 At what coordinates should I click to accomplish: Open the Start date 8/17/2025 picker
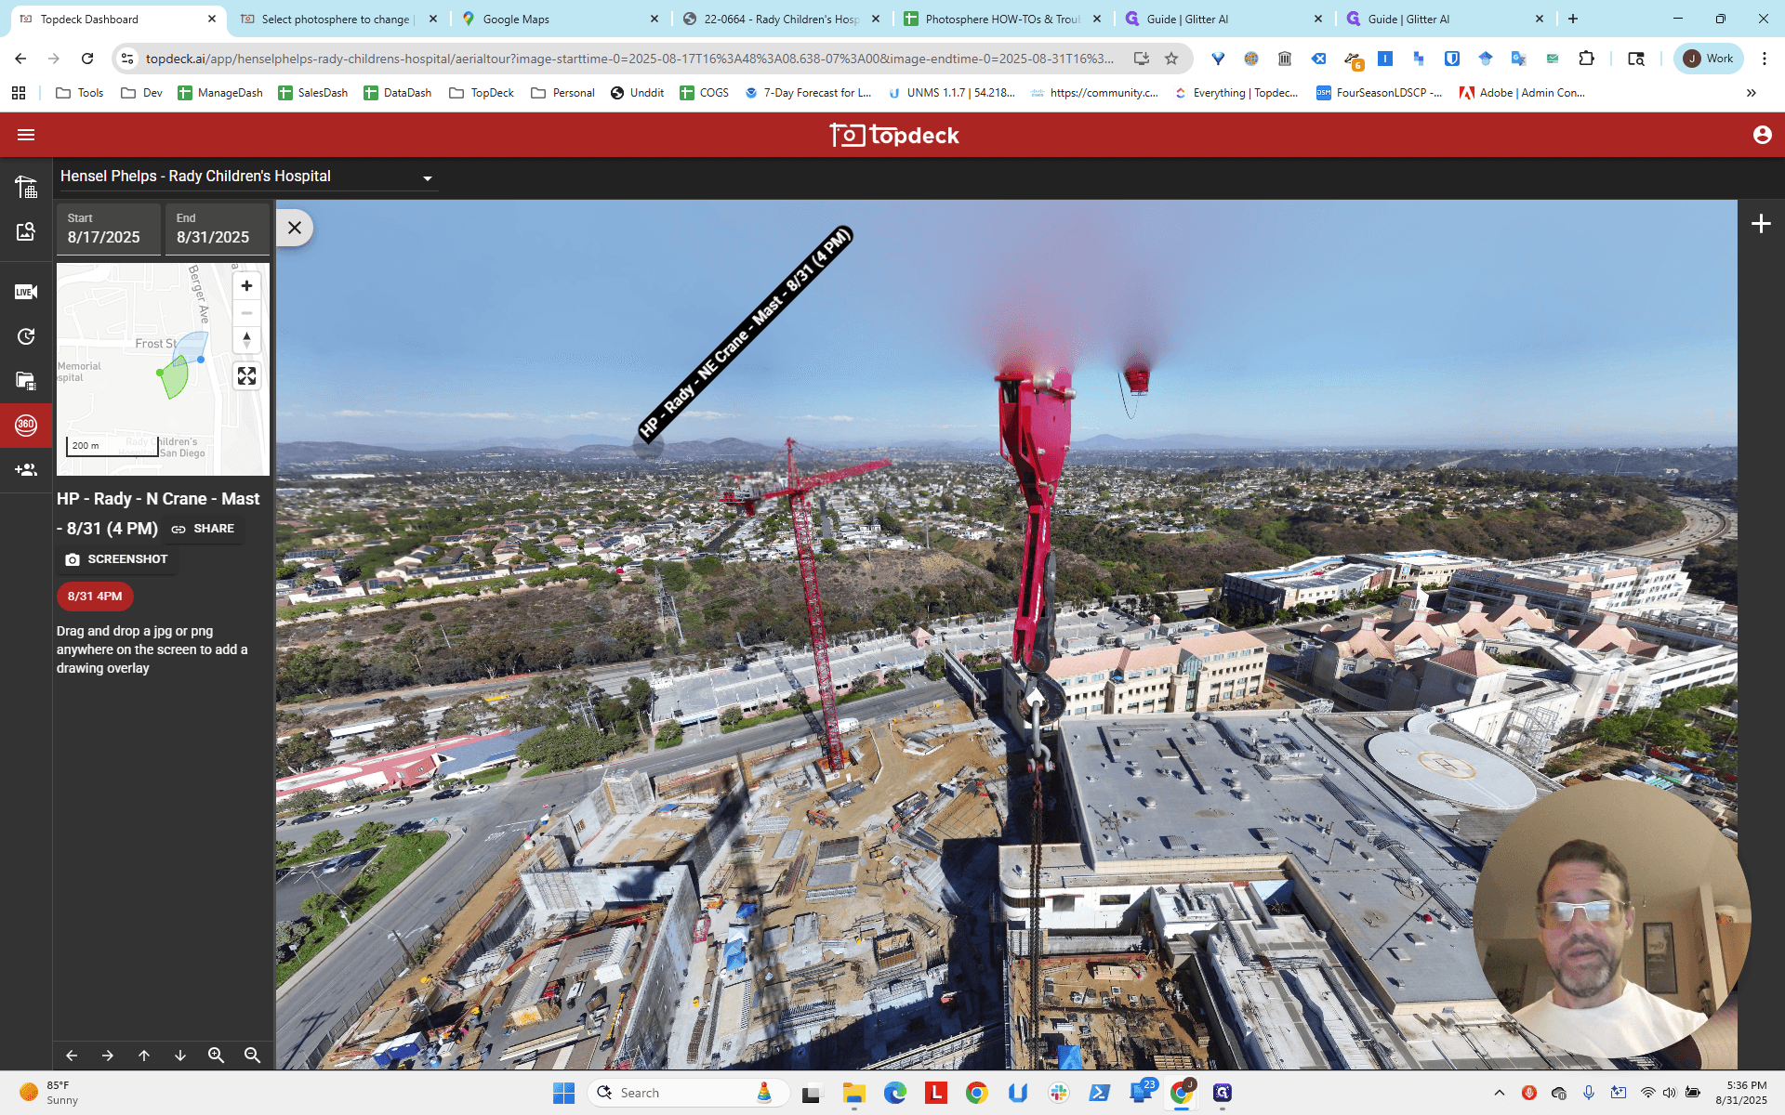click(x=108, y=229)
